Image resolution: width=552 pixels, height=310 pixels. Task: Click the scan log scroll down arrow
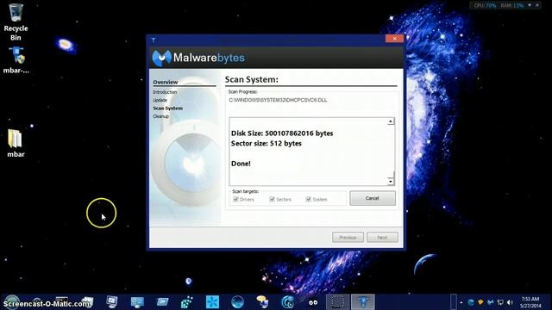coord(391,182)
